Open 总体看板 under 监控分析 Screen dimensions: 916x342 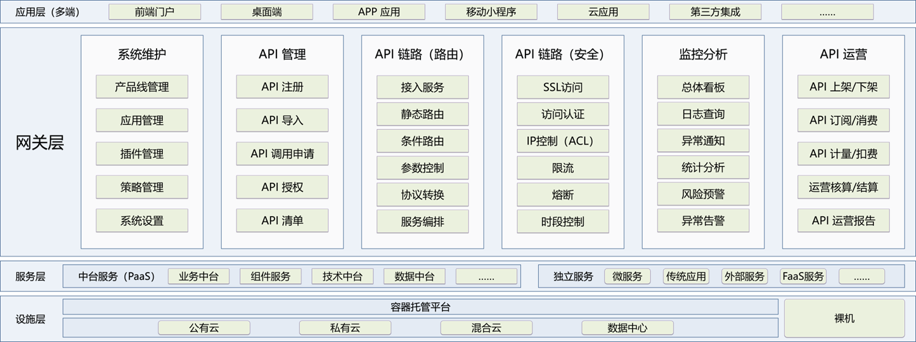pos(703,87)
